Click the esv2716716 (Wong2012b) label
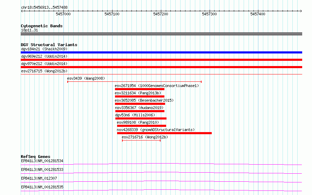Image resolution: width=312 pixels, height=195 pixels. pyautogui.click(x=145, y=137)
